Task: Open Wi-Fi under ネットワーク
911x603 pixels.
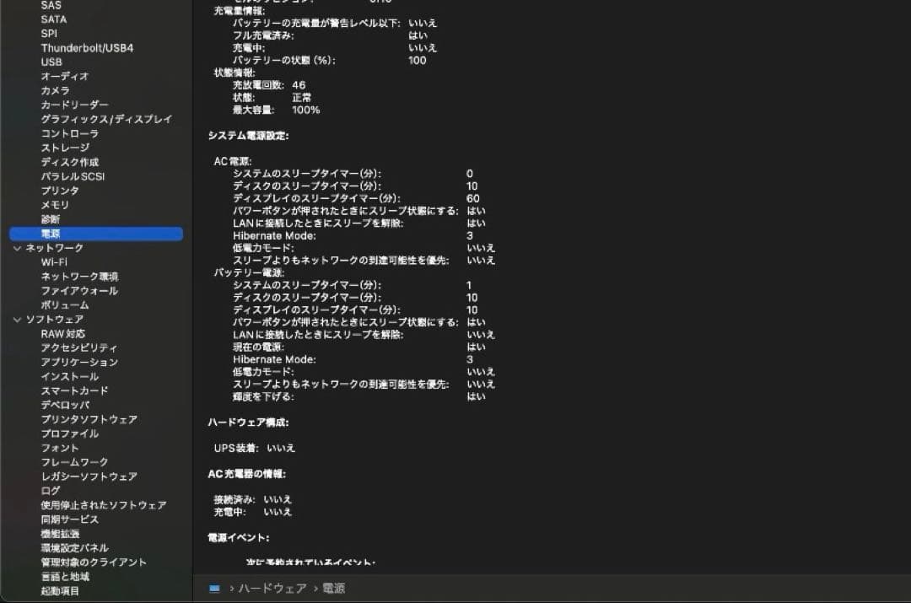Action: 54,262
